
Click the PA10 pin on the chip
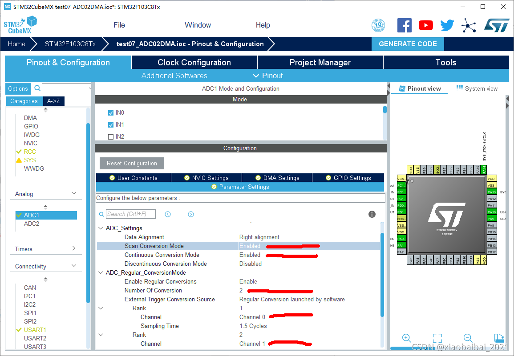coord(492,212)
